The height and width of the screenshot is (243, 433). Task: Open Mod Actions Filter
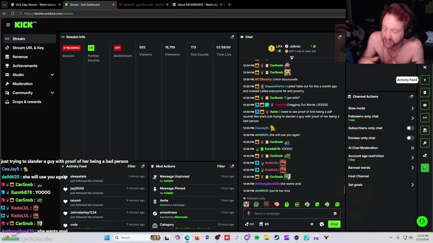[x=221, y=166]
